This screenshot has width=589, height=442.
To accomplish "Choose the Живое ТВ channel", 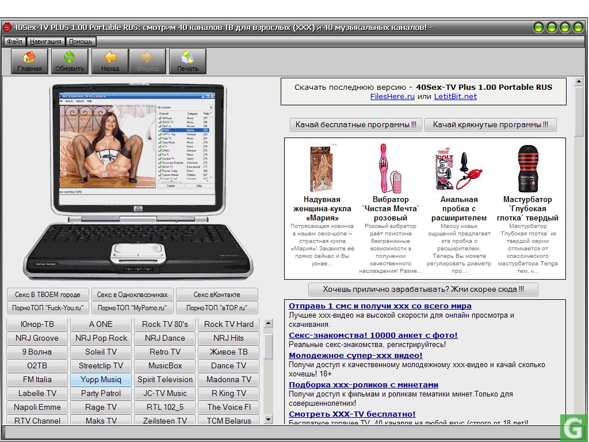I will pos(229,352).
